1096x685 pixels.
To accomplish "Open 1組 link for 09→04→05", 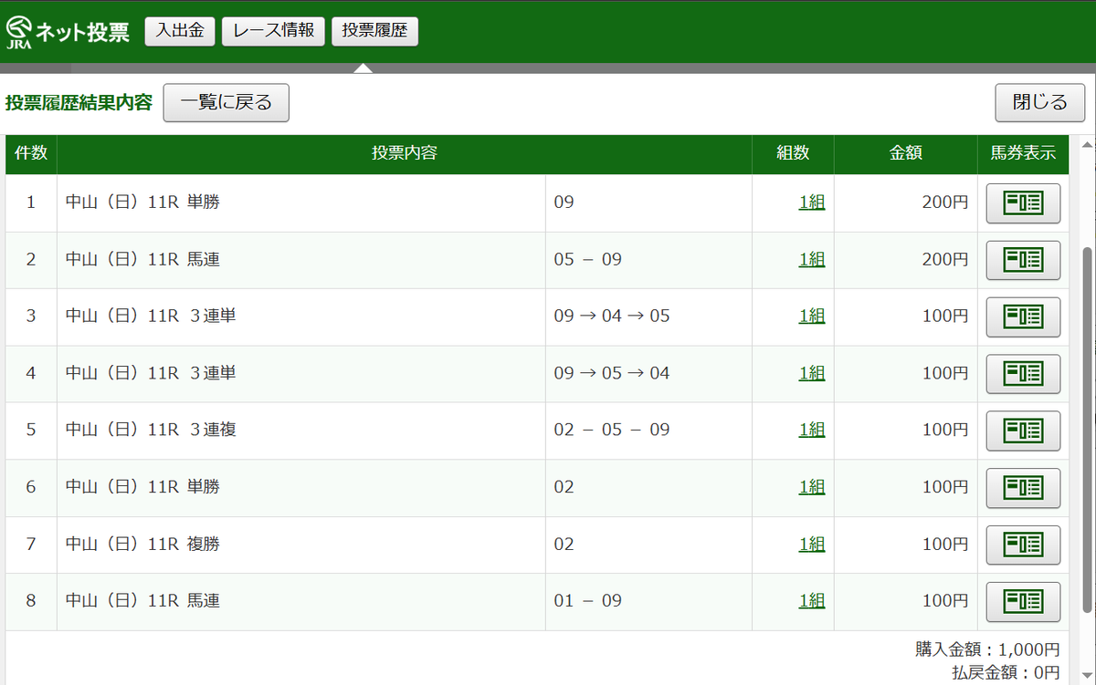I will coord(811,317).
